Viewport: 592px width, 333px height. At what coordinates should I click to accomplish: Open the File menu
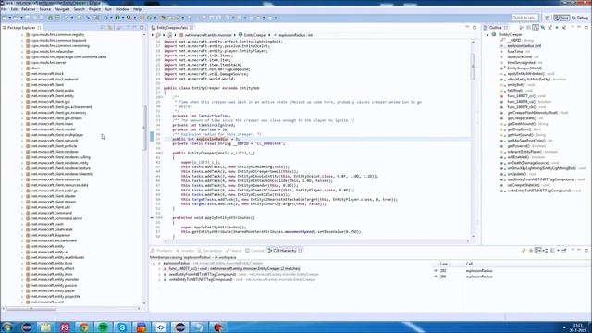(x=4, y=9)
